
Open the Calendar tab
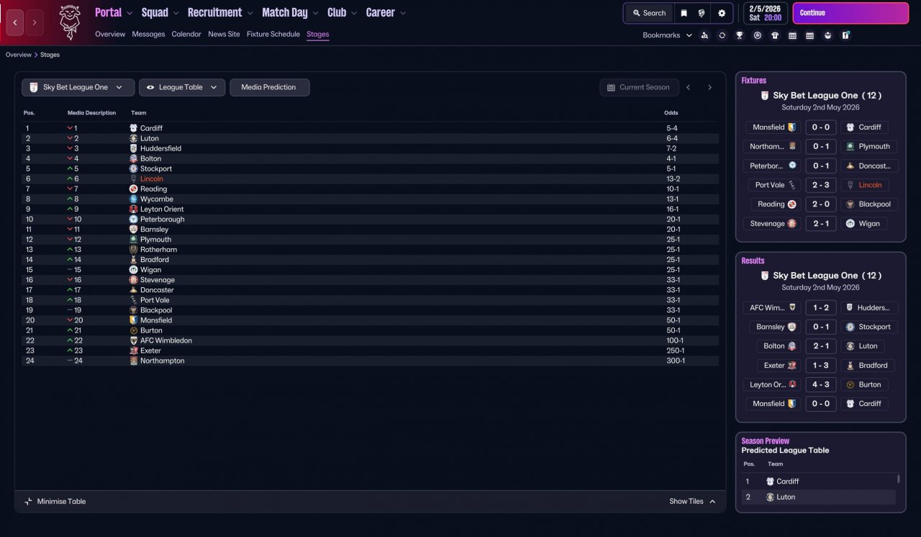[x=186, y=34]
